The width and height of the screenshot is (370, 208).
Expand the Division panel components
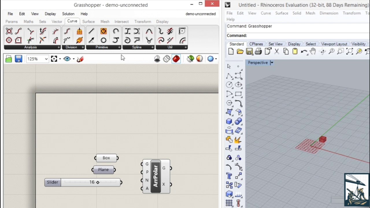click(83, 47)
